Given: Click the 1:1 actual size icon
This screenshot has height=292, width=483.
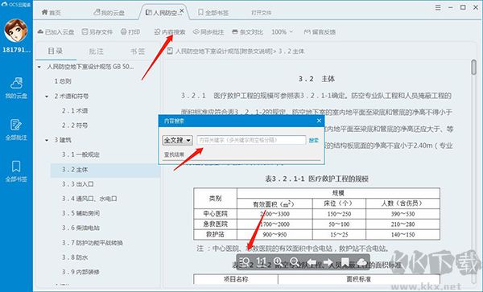Looking at the screenshot, I should [261, 262].
